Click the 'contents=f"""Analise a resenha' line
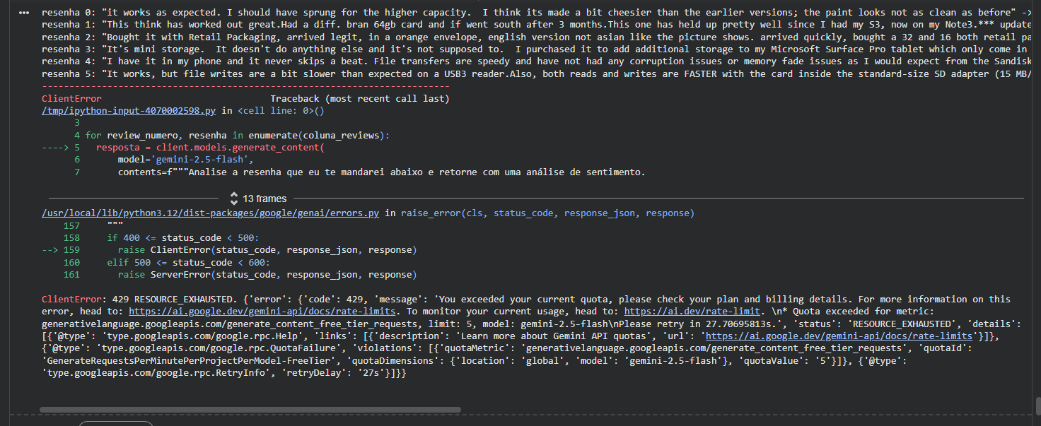 click(382, 172)
